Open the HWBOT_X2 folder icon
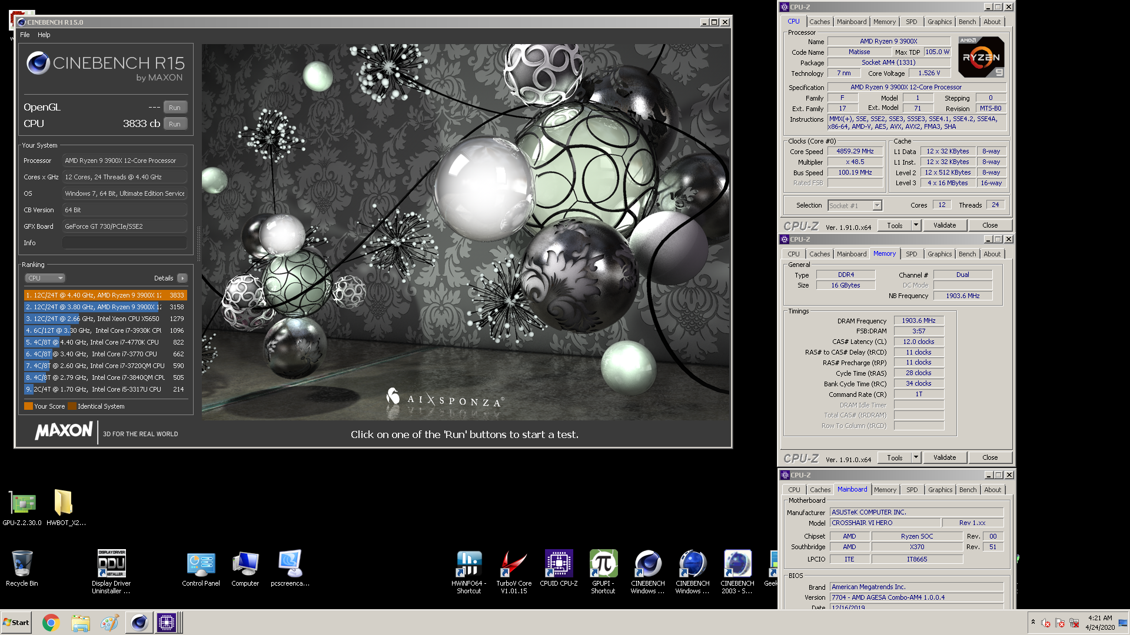 coord(65,507)
